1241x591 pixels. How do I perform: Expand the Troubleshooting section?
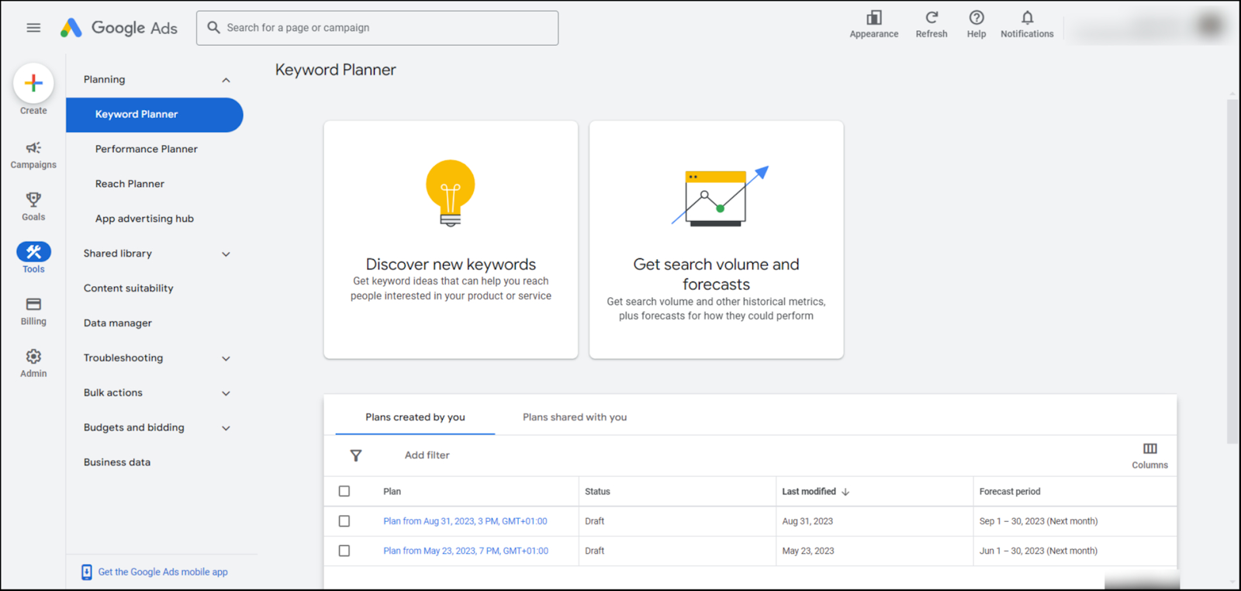pyautogui.click(x=226, y=358)
